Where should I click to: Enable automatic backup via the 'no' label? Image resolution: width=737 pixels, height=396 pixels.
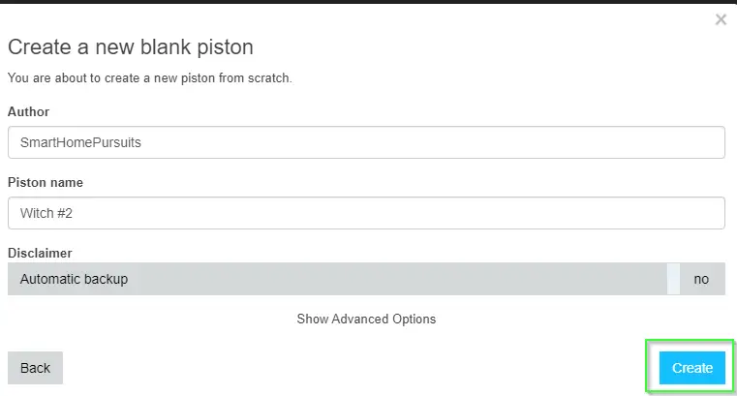[701, 279]
